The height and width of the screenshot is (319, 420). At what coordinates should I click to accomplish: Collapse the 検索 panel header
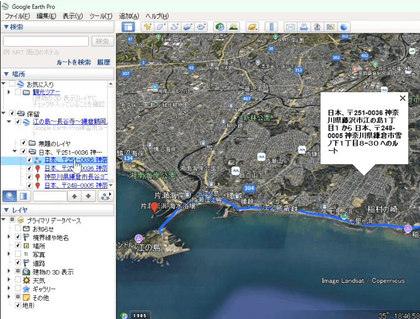6,27
